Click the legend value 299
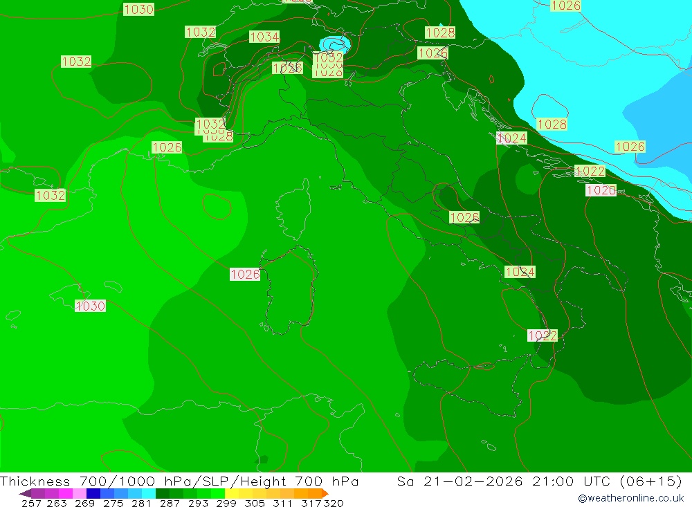This screenshot has width=692, height=507. tap(226, 503)
